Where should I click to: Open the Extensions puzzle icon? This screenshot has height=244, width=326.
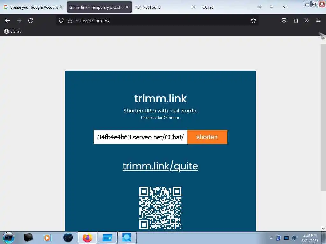click(x=295, y=20)
